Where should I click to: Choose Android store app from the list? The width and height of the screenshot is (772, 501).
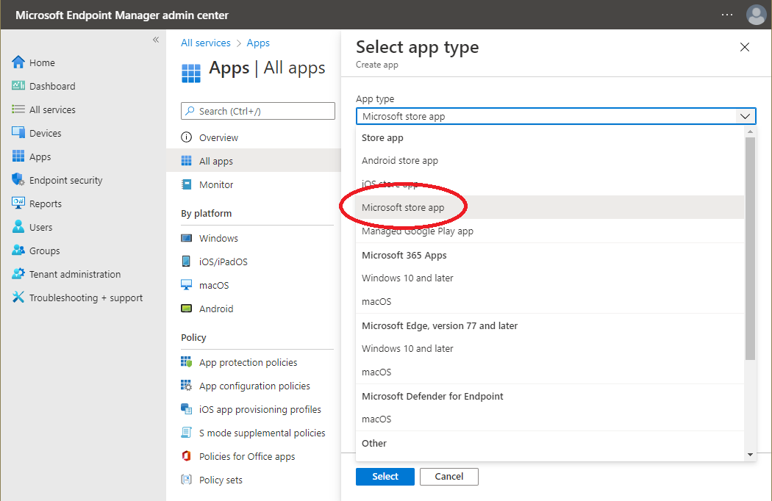click(x=550, y=160)
